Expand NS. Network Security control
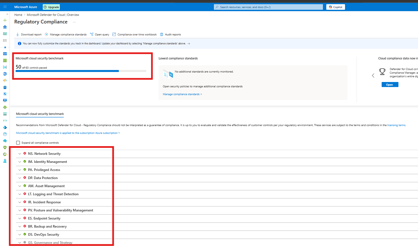418x246 pixels. pyautogui.click(x=20, y=154)
